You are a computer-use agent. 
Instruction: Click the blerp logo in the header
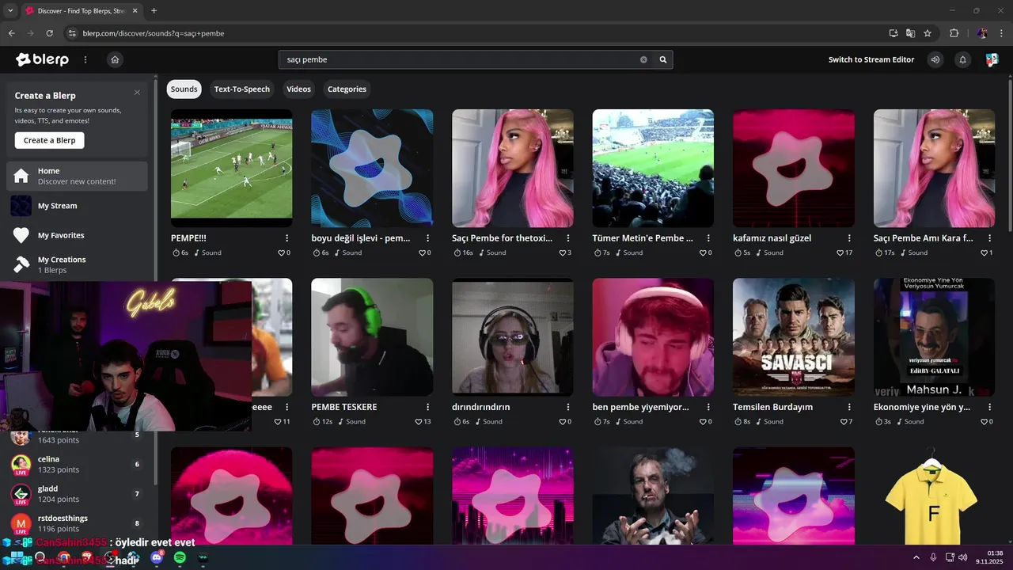pyautogui.click(x=42, y=59)
